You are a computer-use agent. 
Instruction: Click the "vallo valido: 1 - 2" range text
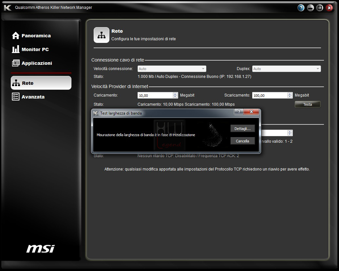[277, 141]
